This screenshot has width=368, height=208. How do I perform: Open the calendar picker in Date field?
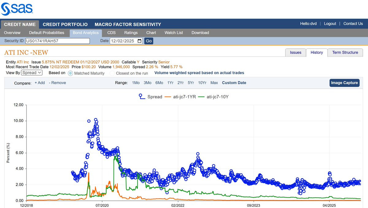pyautogui.click(x=140, y=41)
